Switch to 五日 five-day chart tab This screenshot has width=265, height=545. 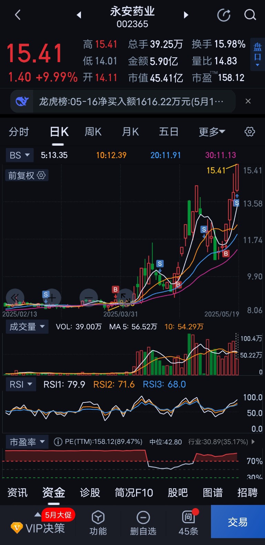[169, 132]
